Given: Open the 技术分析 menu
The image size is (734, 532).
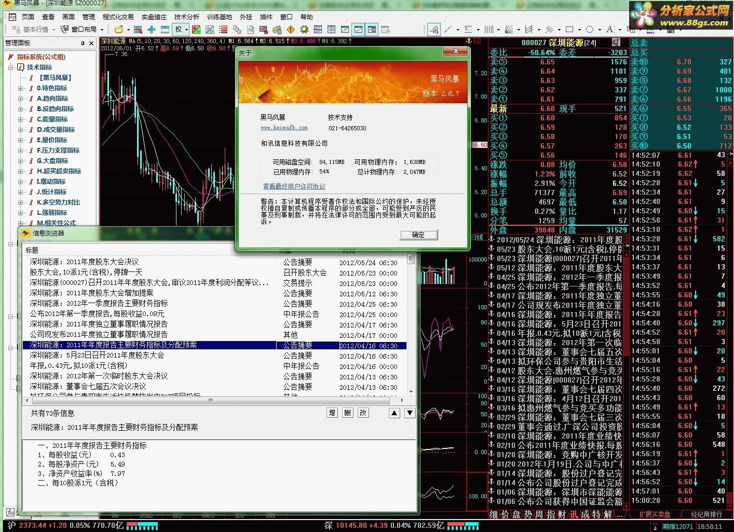Looking at the screenshot, I should (x=186, y=17).
